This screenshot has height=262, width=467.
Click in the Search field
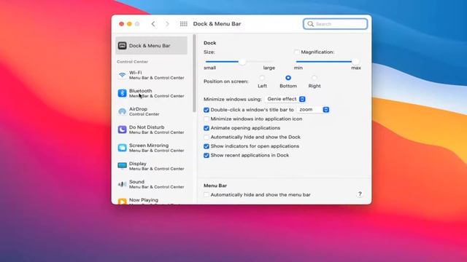[x=336, y=24]
